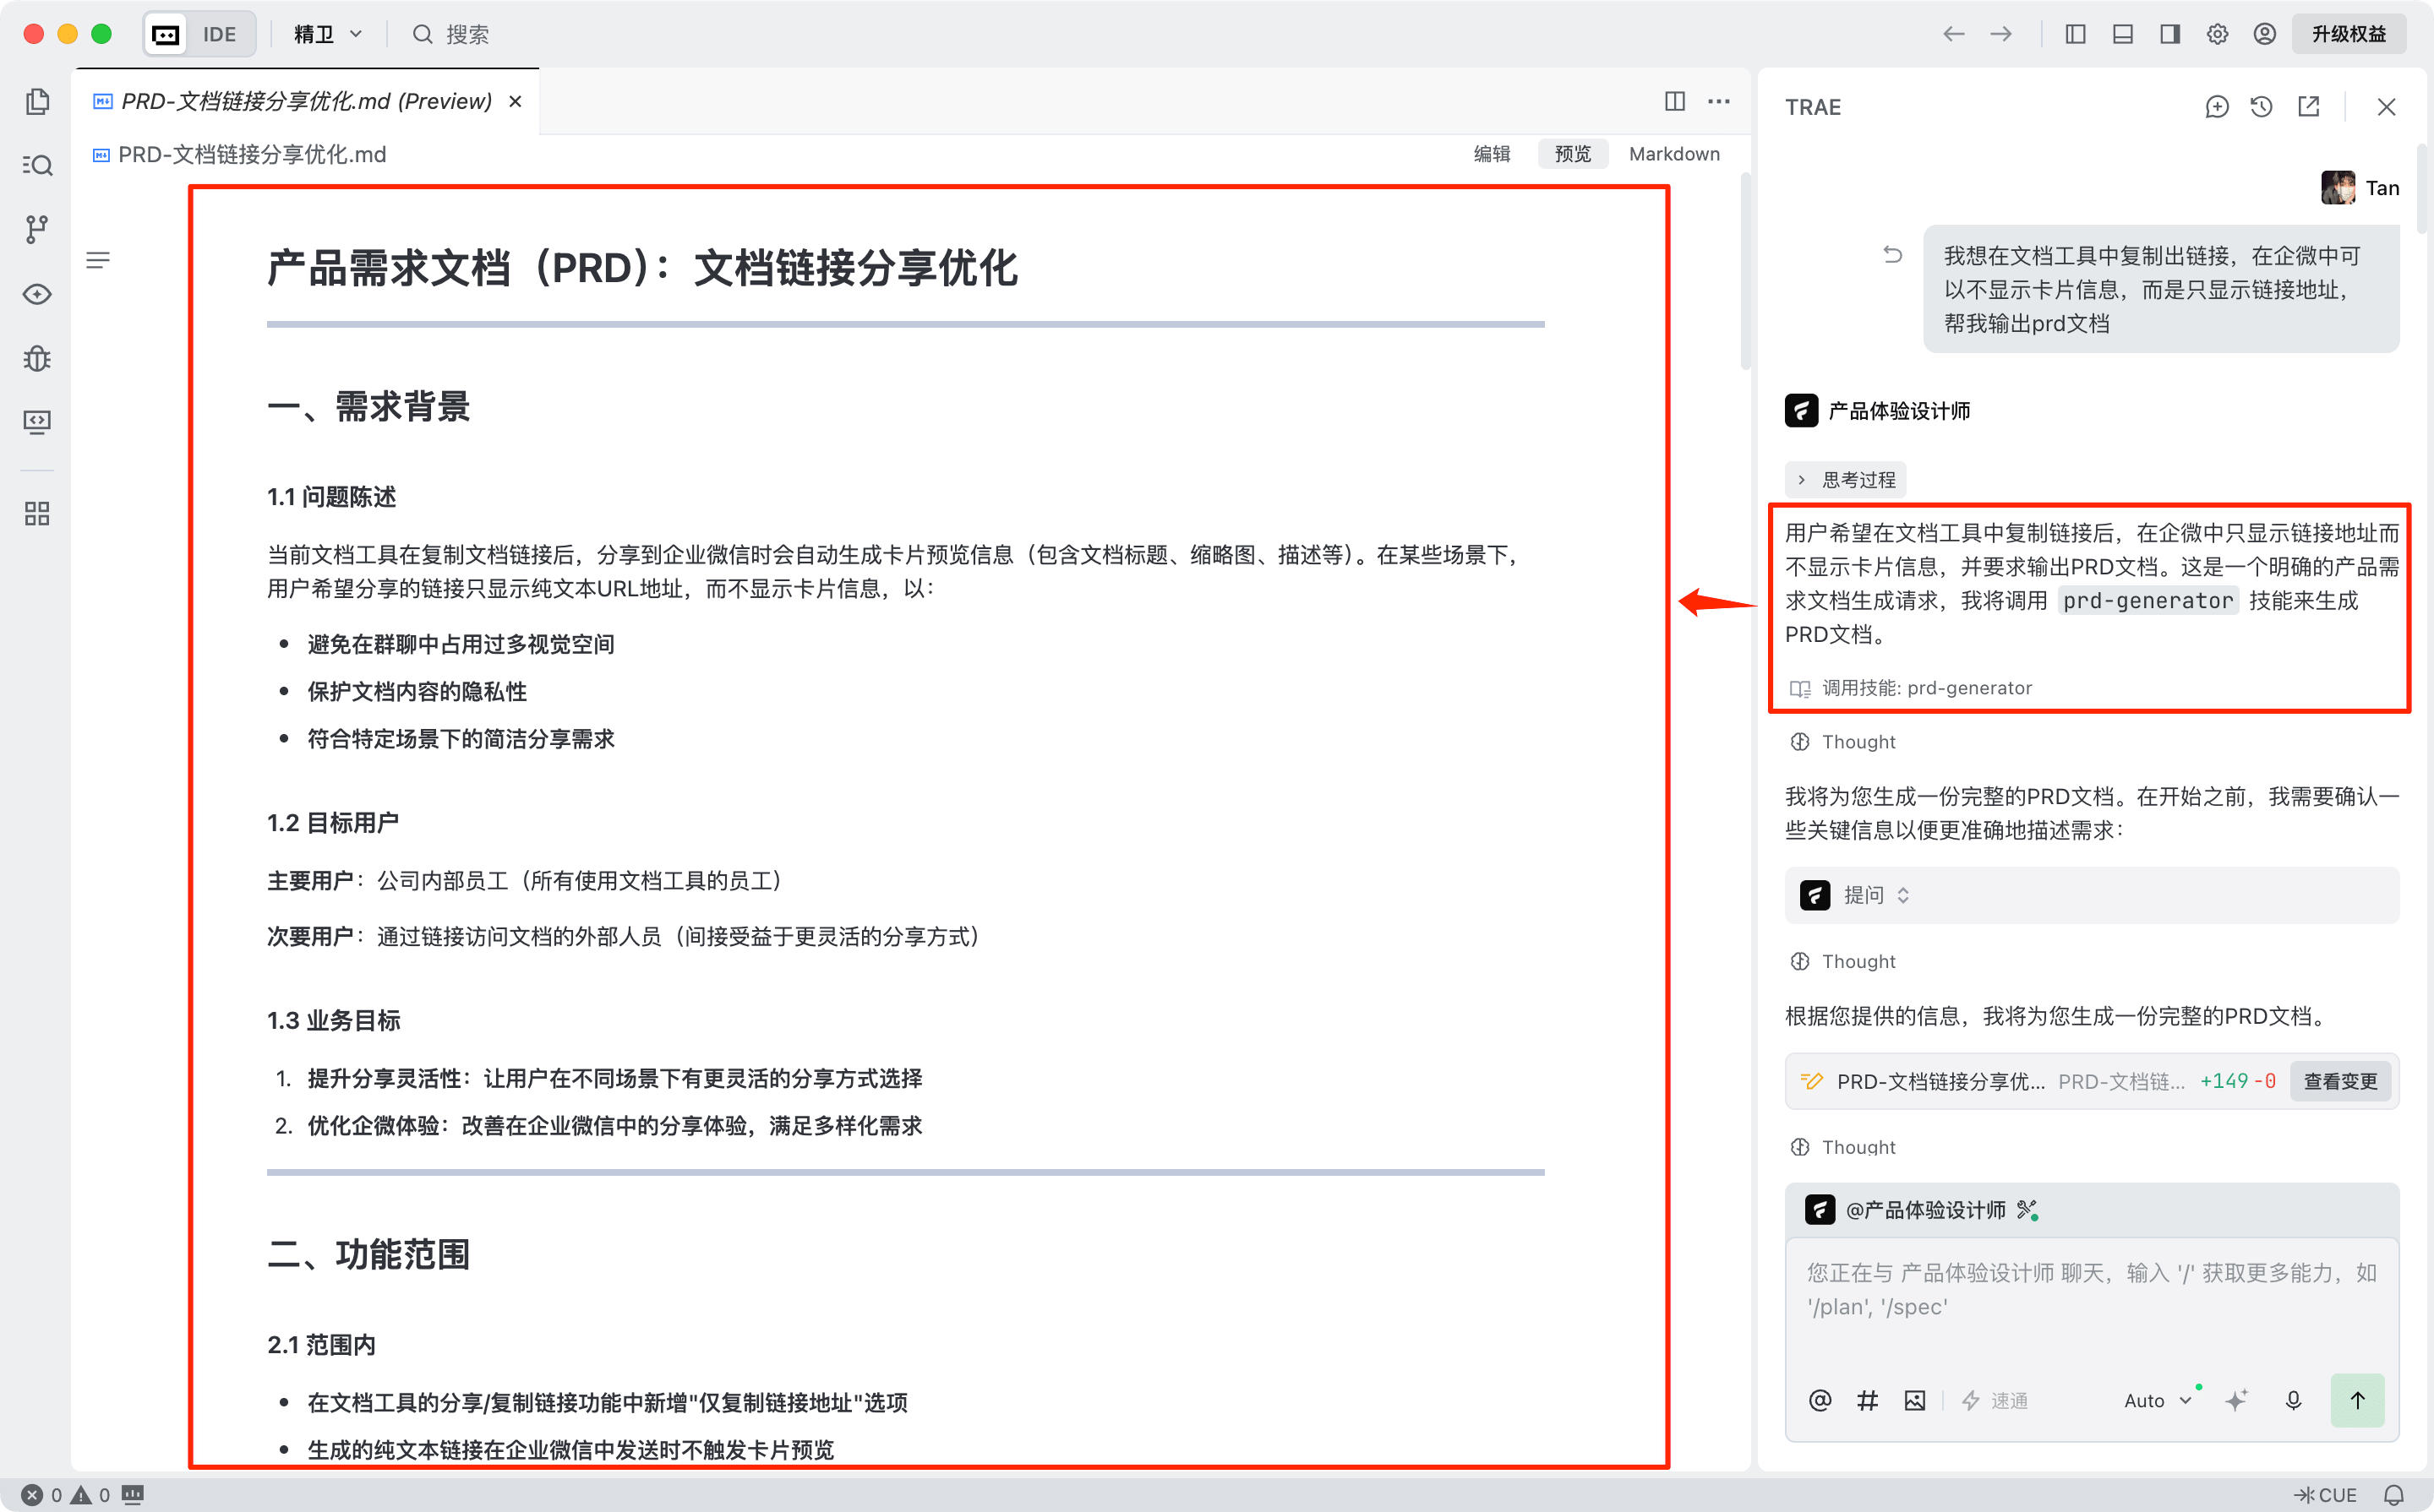Pop out the TRAE chat panel

(x=2309, y=107)
